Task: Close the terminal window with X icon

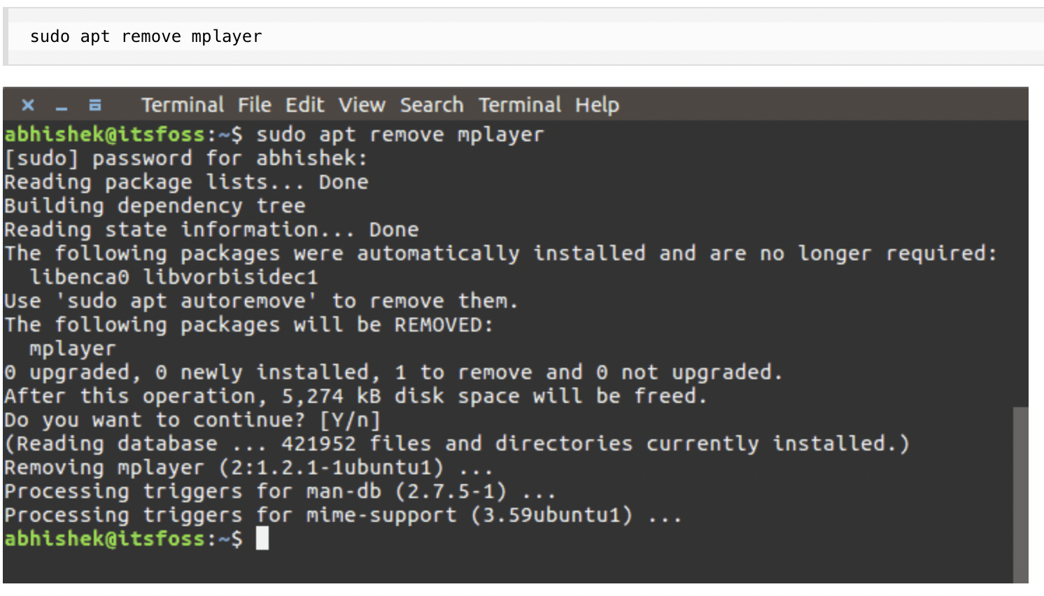Action: pos(28,105)
